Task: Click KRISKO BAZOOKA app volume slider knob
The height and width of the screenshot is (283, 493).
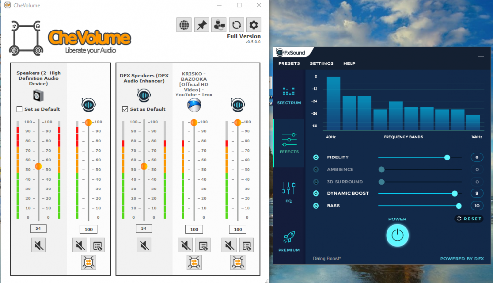Action: [x=194, y=122]
